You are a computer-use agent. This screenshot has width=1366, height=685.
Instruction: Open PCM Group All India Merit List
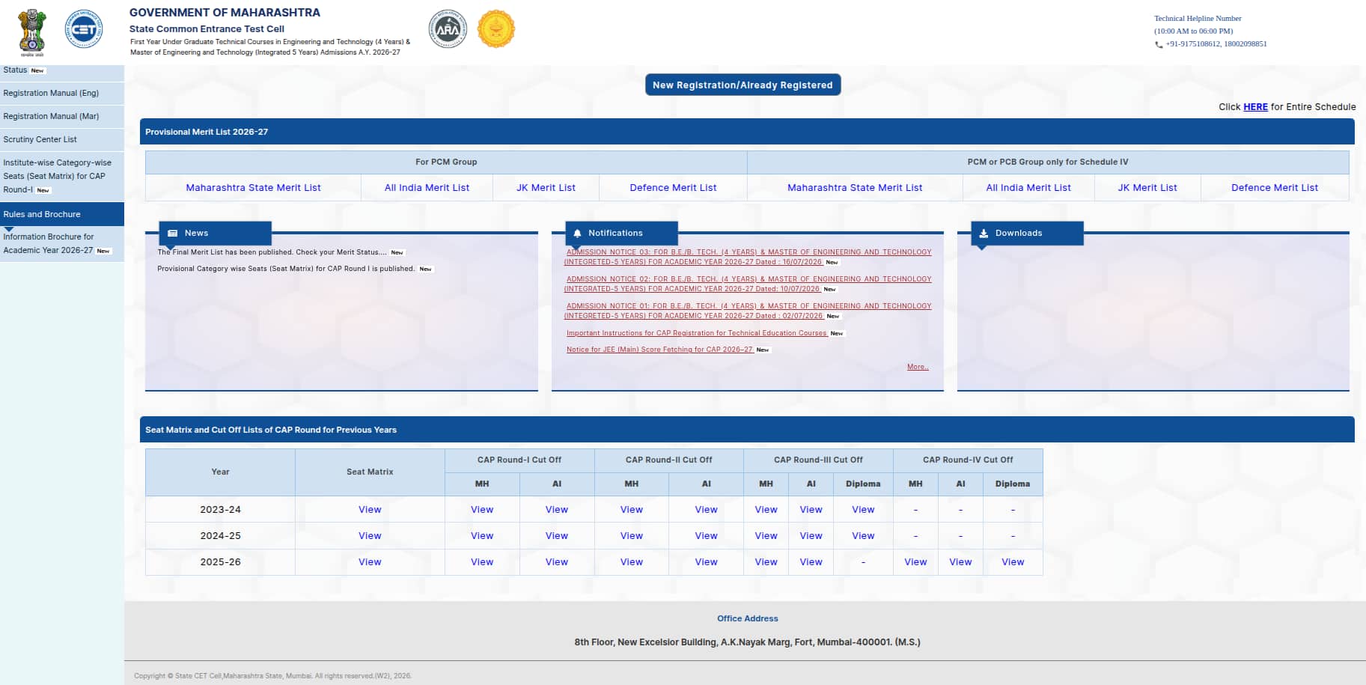[x=427, y=188]
